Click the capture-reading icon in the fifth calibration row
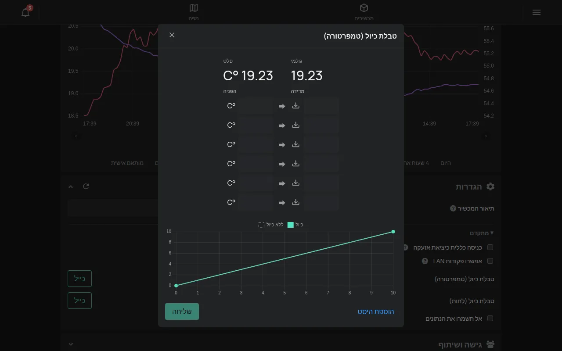This screenshot has width=562, height=351. (296, 183)
